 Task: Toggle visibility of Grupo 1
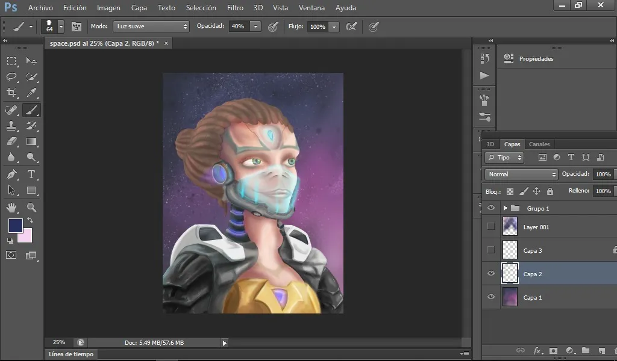click(491, 208)
